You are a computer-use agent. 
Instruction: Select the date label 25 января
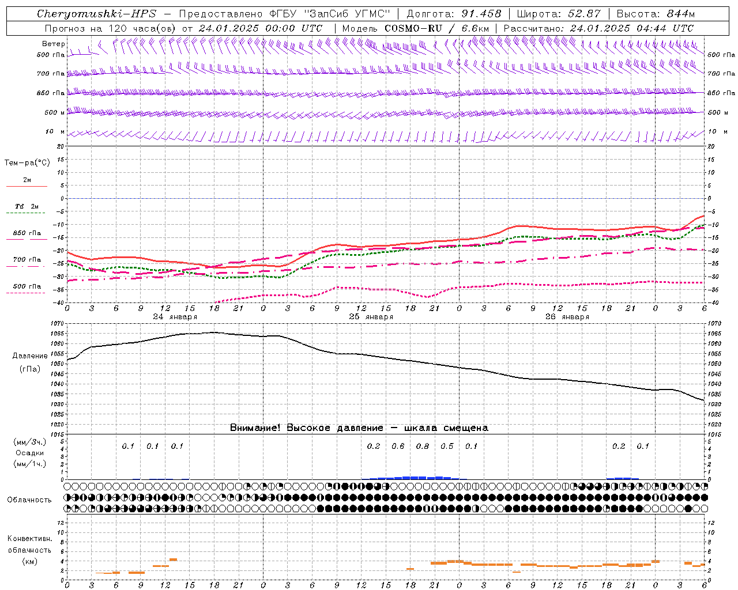[x=371, y=317]
